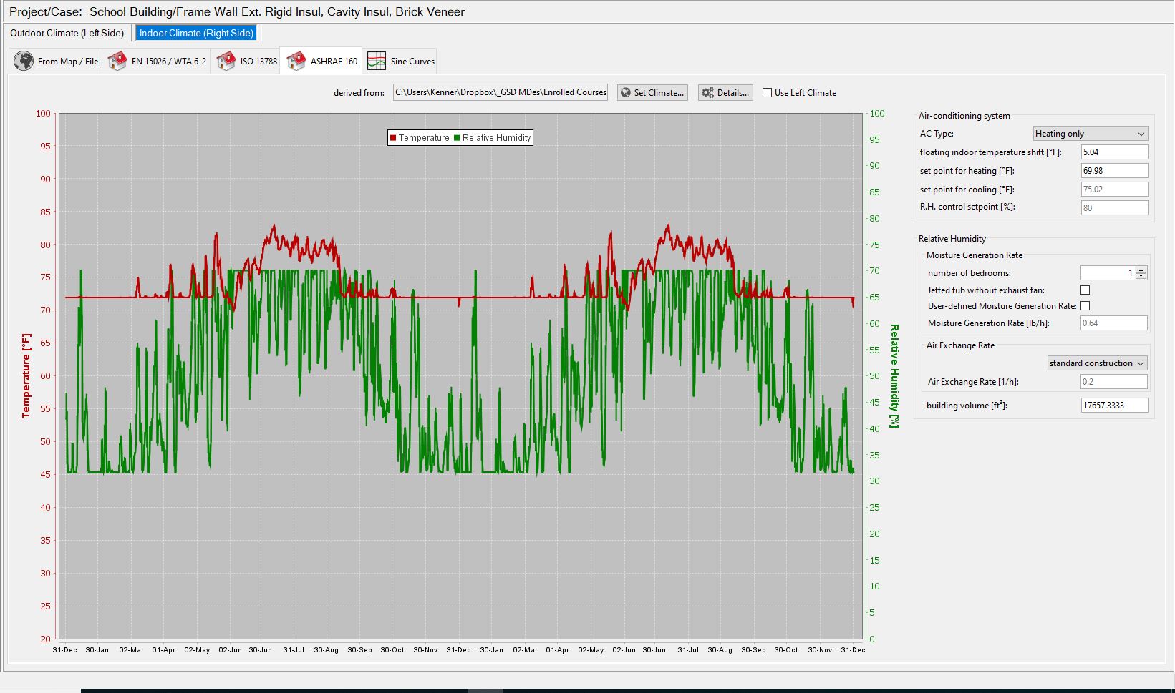Open the EN 15026 / WTA 6-2 climate option
Image resolution: width=1175 pixels, height=693 pixels.
[x=117, y=60]
